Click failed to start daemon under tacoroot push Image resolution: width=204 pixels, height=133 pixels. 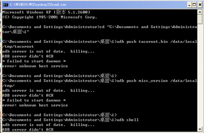pyautogui.click(x=34, y=61)
